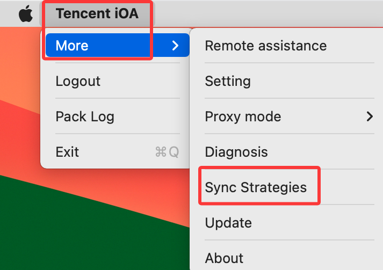The height and width of the screenshot is (270, 383).
Task: Click the Tencent iOA menu bar title
Action: [97, 13]
